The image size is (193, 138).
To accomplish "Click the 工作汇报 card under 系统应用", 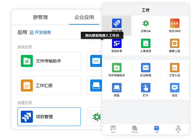I will tap(49, 85).
